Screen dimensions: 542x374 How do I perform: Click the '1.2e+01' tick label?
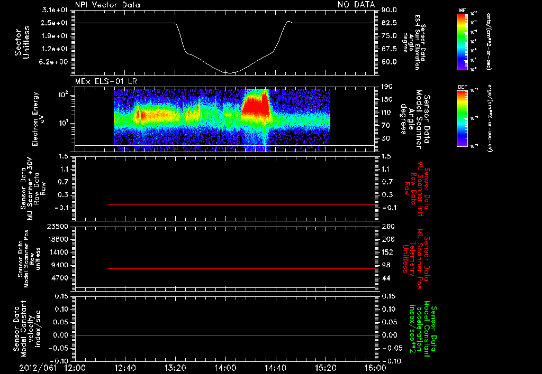55,49
